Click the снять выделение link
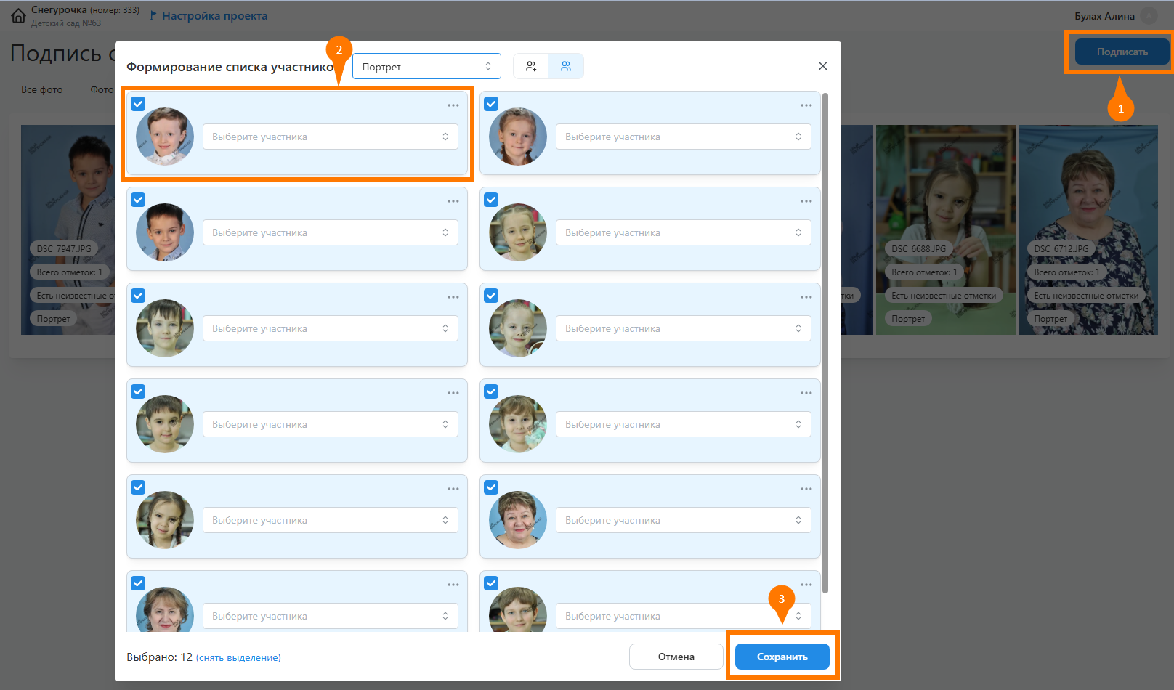The width and height of the screenshot is (1174, 690). (x=238, y=657)
